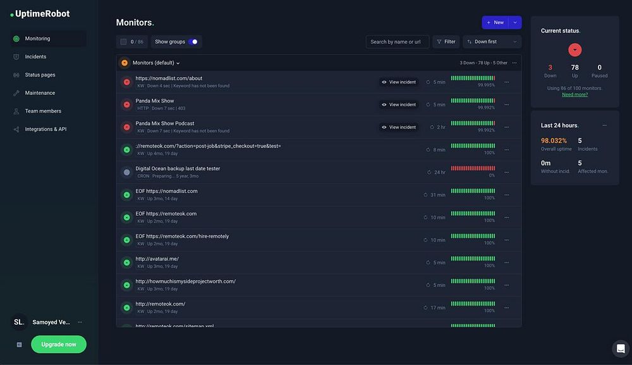
Task: Open the Panda Mix Show Podcast monitor
Action: click(165, 124)
